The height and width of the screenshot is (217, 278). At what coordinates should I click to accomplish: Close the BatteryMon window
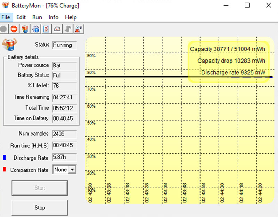pos(268,5)
